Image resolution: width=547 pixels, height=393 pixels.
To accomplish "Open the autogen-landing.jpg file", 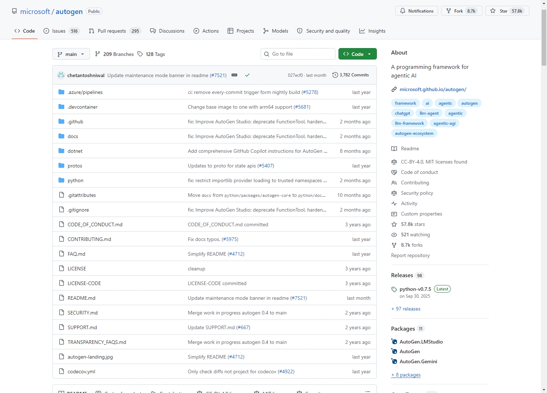I will [90, 357].
